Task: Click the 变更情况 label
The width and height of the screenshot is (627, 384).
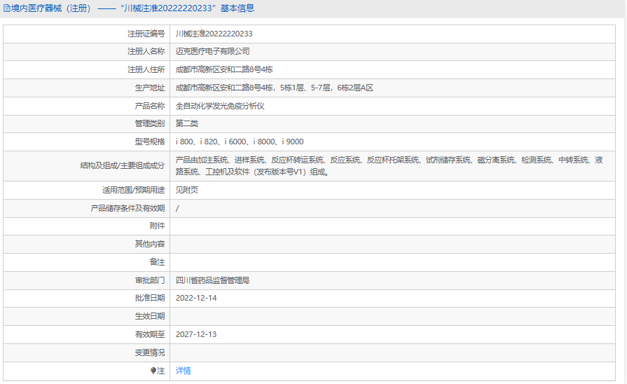Action: click(149, 352)
